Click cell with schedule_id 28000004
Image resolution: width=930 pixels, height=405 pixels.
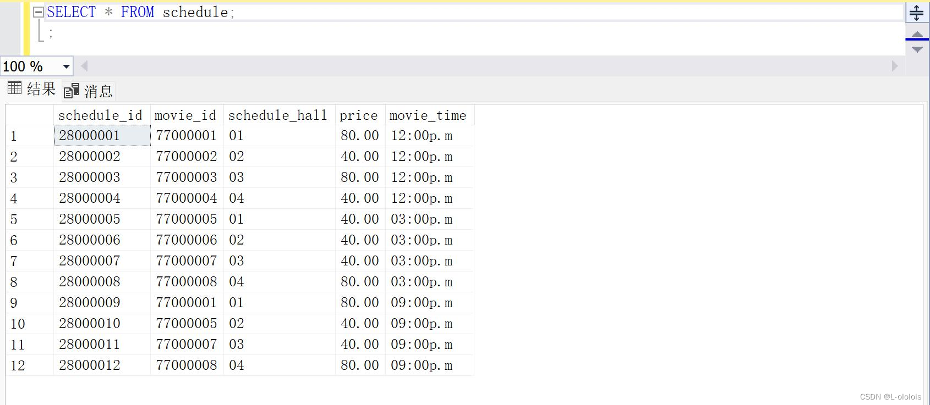(102, 198)
